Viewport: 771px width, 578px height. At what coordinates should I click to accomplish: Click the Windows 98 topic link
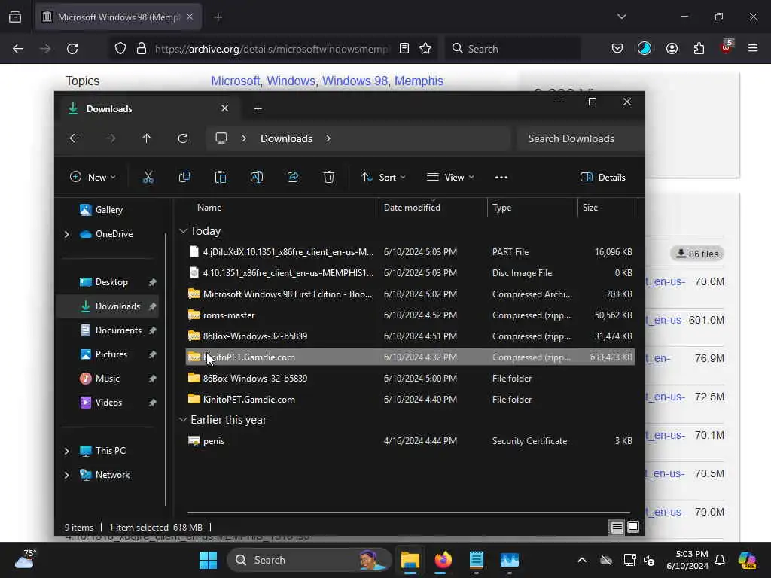coord(355,81)
